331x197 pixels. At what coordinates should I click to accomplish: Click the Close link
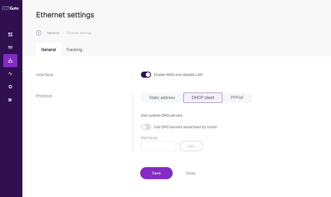[x=191, y=173]
